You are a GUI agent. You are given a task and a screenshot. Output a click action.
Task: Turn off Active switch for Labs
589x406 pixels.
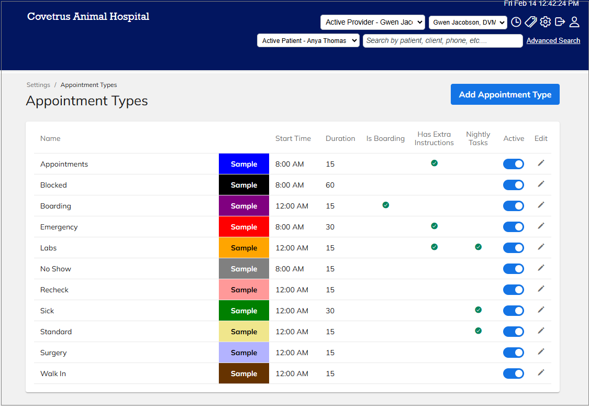(514, 248)
